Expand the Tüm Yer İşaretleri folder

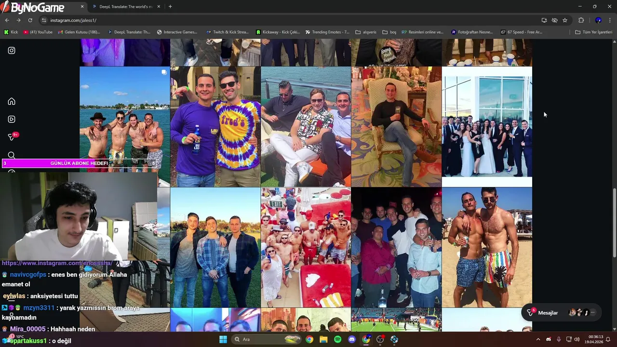[593, 32]
